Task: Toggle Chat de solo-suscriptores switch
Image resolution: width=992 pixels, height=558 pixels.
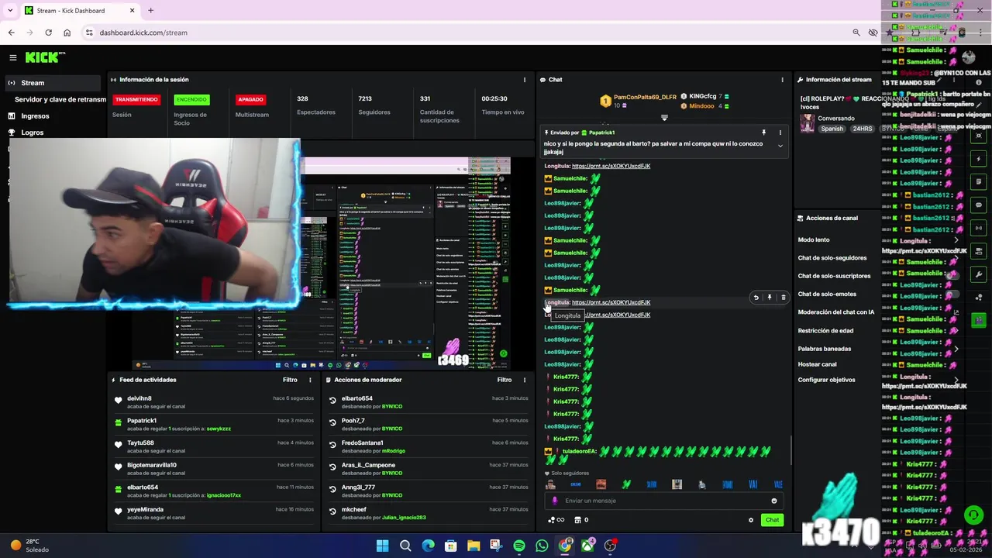Action: coord(953,276)
